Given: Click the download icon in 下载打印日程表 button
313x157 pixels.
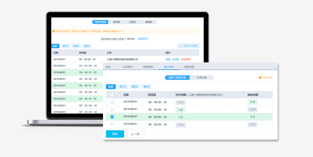Looking at the screenshot, I should (180, 46).
